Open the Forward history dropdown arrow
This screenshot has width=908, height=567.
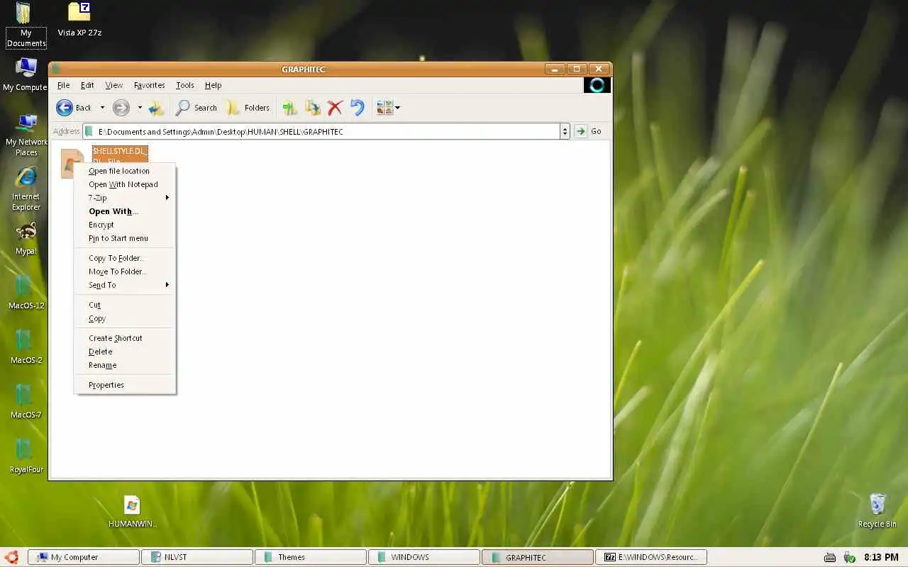(x=140, y=108)
